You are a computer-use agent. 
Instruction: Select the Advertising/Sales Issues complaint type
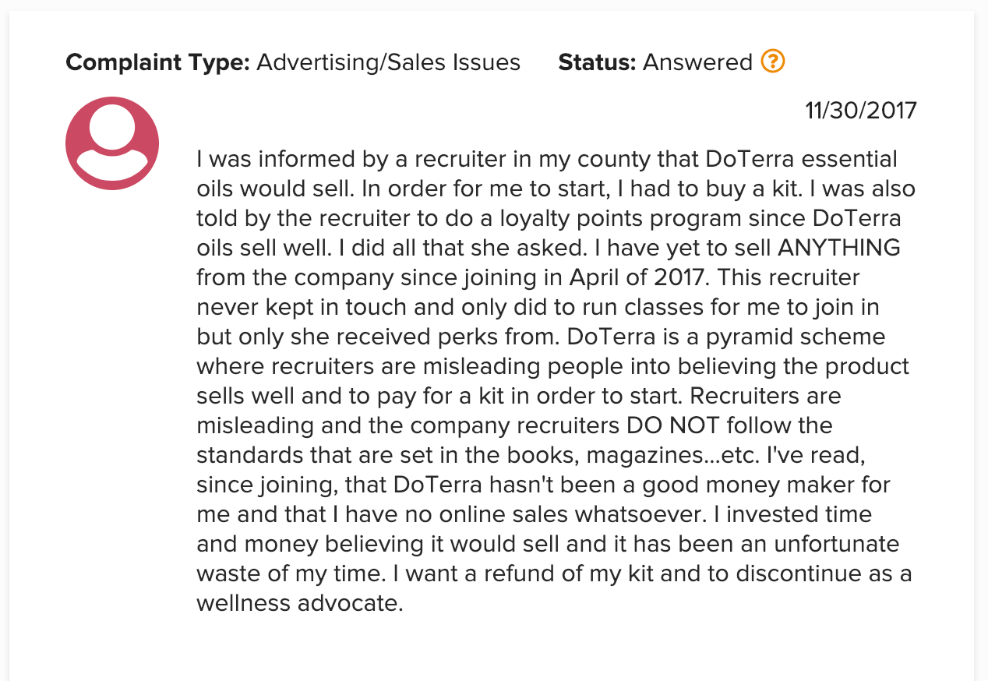[x=388, y=62]
